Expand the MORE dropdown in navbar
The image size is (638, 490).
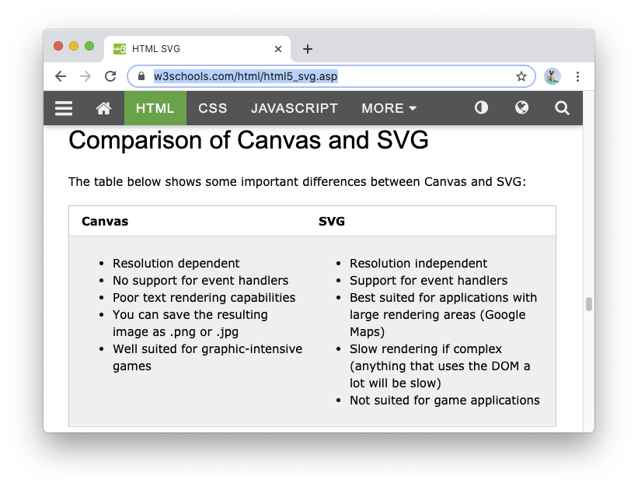coord(389,108)
